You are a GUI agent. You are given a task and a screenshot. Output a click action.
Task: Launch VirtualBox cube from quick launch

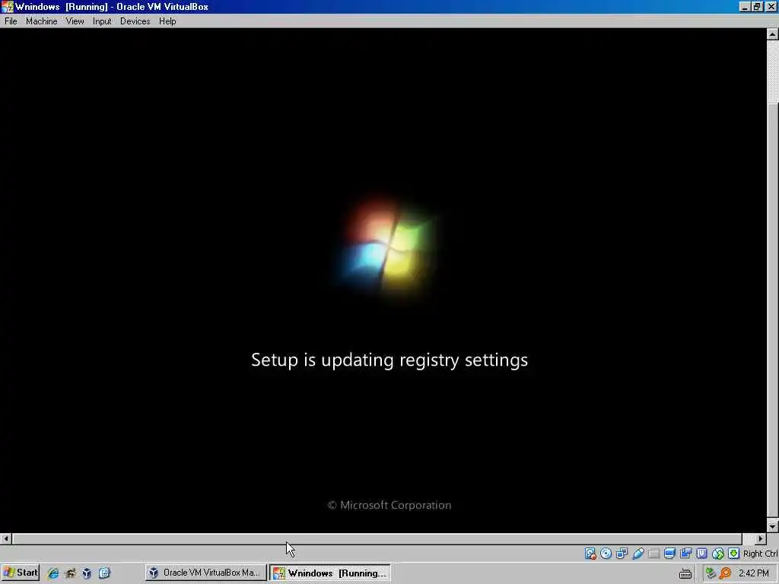point(87,573)
